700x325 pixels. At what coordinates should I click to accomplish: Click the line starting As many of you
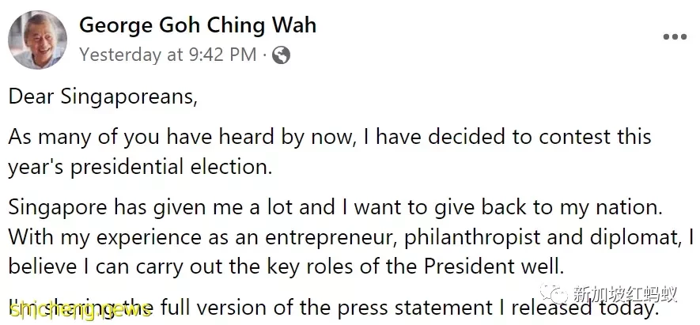(330, 138)
